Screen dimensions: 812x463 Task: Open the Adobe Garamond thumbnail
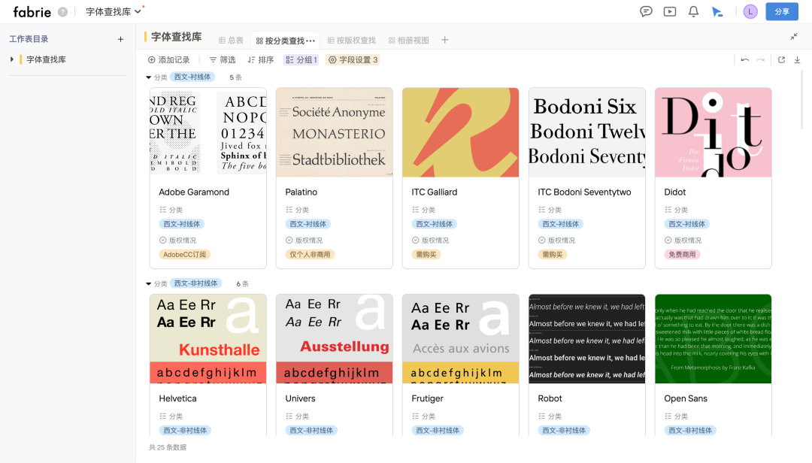208,132
